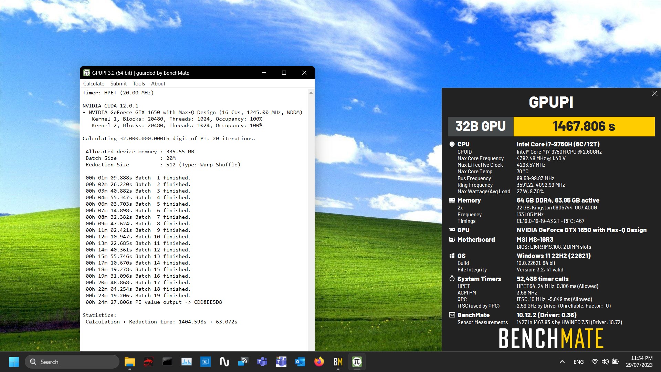Open the About menu in GPUPI
This screenshot has width=661, height=372.
[x=158, y=84]
